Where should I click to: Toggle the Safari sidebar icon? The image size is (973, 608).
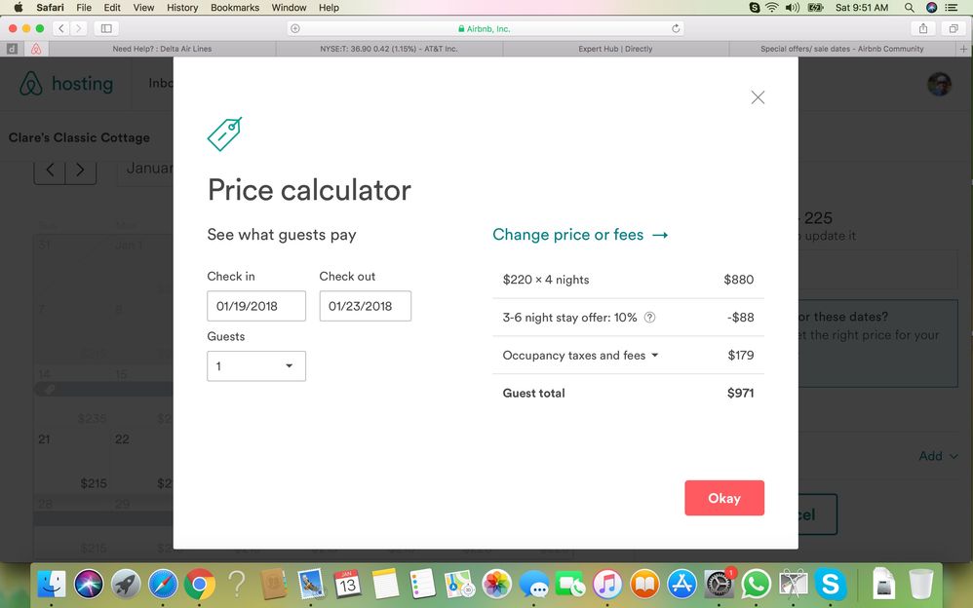(x=106, y=28)
